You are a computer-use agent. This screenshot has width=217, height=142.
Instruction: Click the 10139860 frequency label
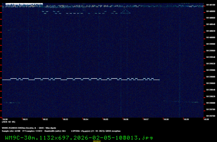click(x=210, y=83)
